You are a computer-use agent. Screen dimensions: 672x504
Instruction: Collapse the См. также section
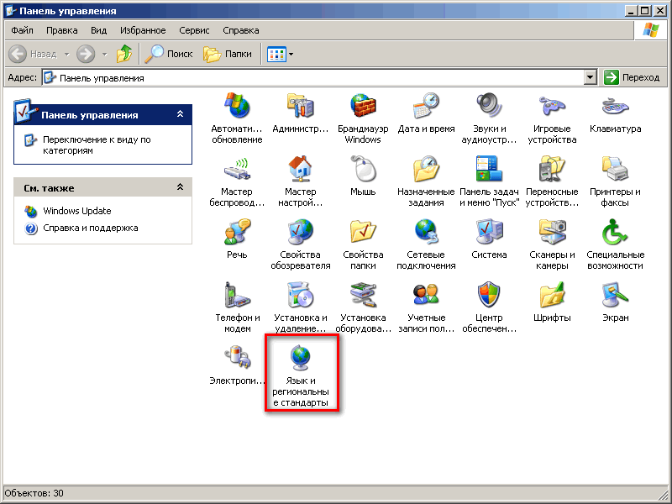coord(180,188)
